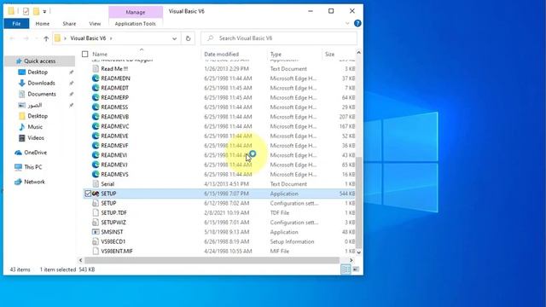Viewport: 546px width, 307px height.
Task: Click the Help question mark icon
Action: point(357,23)
